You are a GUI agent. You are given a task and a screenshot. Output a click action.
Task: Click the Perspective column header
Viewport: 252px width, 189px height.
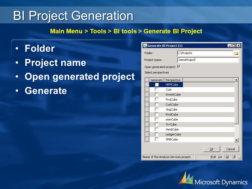pos(174,80)
